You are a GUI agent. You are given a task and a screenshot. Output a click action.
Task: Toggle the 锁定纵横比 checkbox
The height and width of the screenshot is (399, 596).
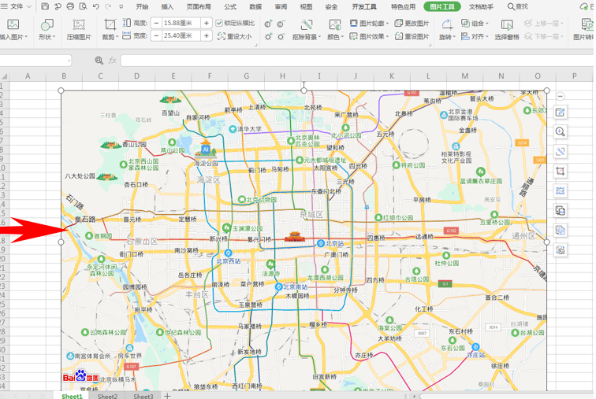219,23
